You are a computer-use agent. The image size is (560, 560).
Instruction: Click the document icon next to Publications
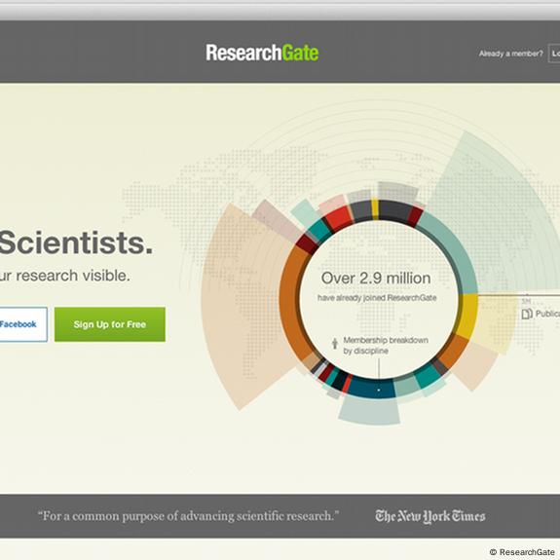(527, 314)
